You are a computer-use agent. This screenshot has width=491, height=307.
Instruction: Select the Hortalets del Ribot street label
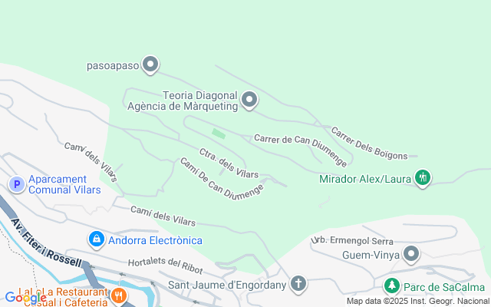pyautogui.click(x=166, y=266)
